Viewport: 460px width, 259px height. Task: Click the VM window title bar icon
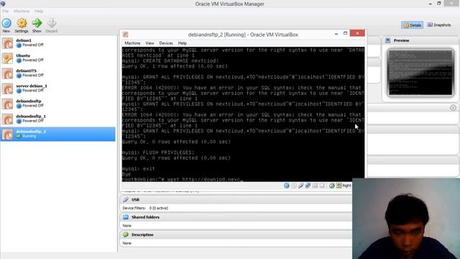tap(126, 35)
